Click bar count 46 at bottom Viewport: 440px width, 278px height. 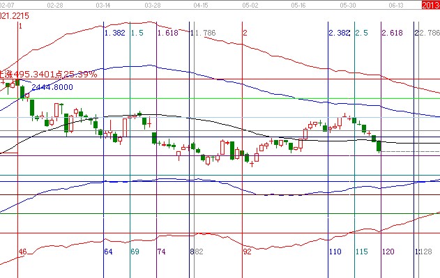[x=23, y=252]
